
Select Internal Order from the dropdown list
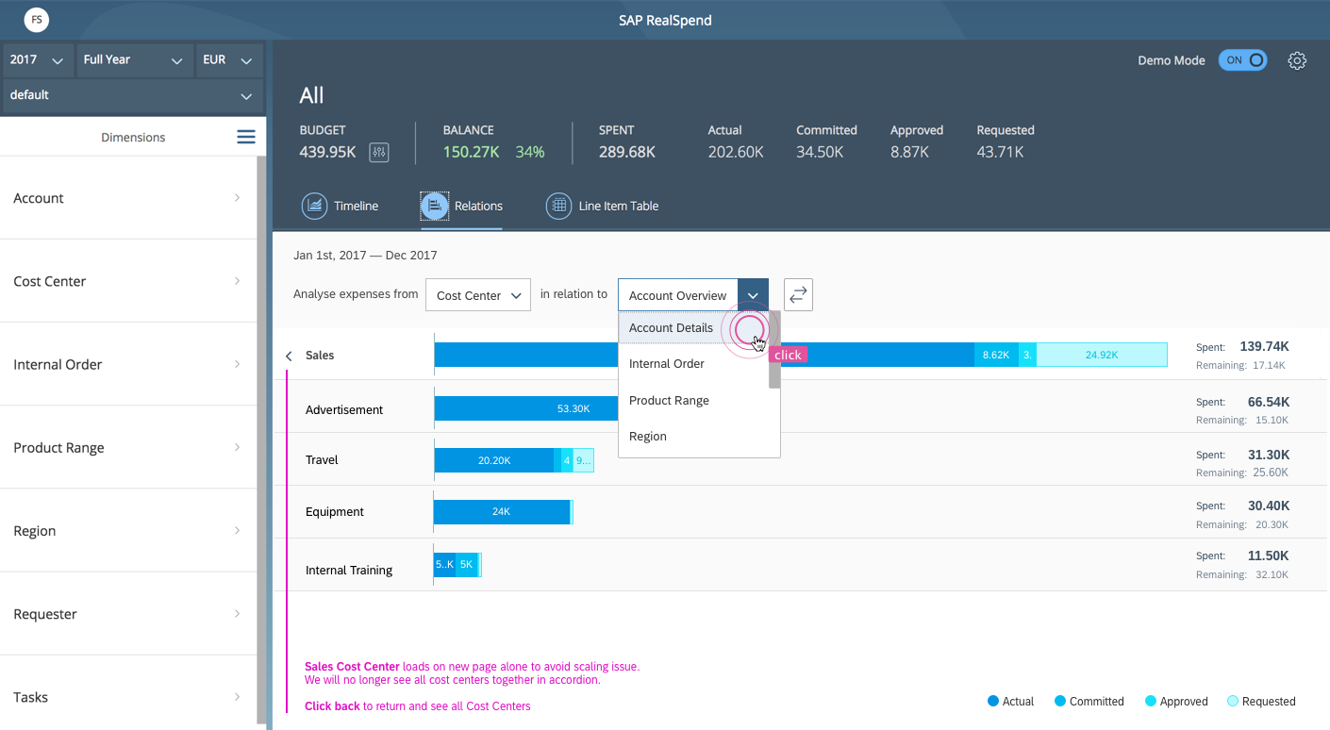(x=693, y=364)
